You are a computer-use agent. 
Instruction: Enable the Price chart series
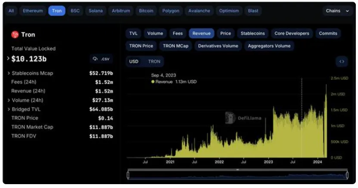tap(226, 33)
